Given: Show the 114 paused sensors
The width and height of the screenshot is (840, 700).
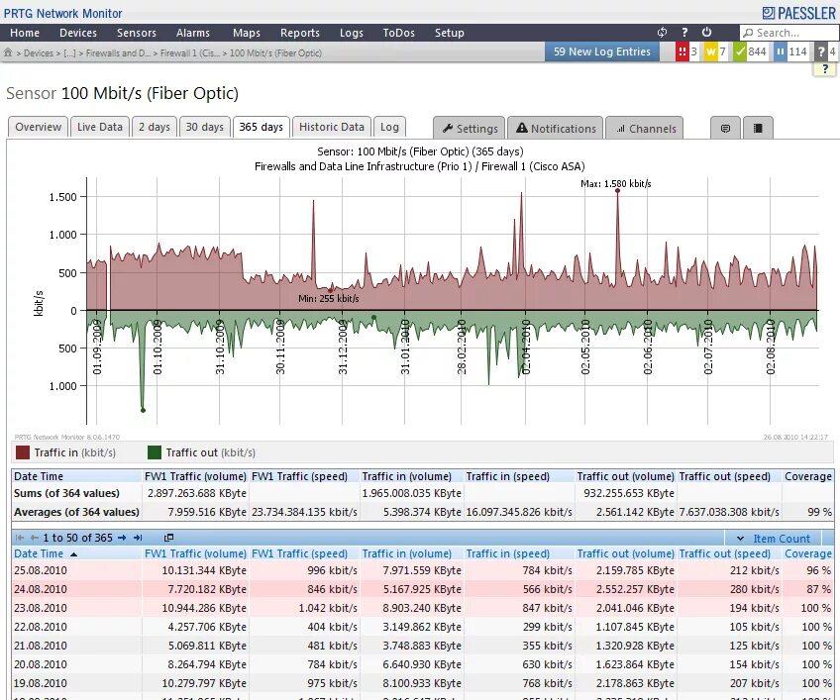Looking at the screenshot, I should coord(790,51).
